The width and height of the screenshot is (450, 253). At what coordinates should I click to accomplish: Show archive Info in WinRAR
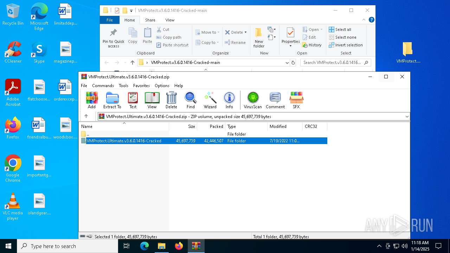click(229, 100)
